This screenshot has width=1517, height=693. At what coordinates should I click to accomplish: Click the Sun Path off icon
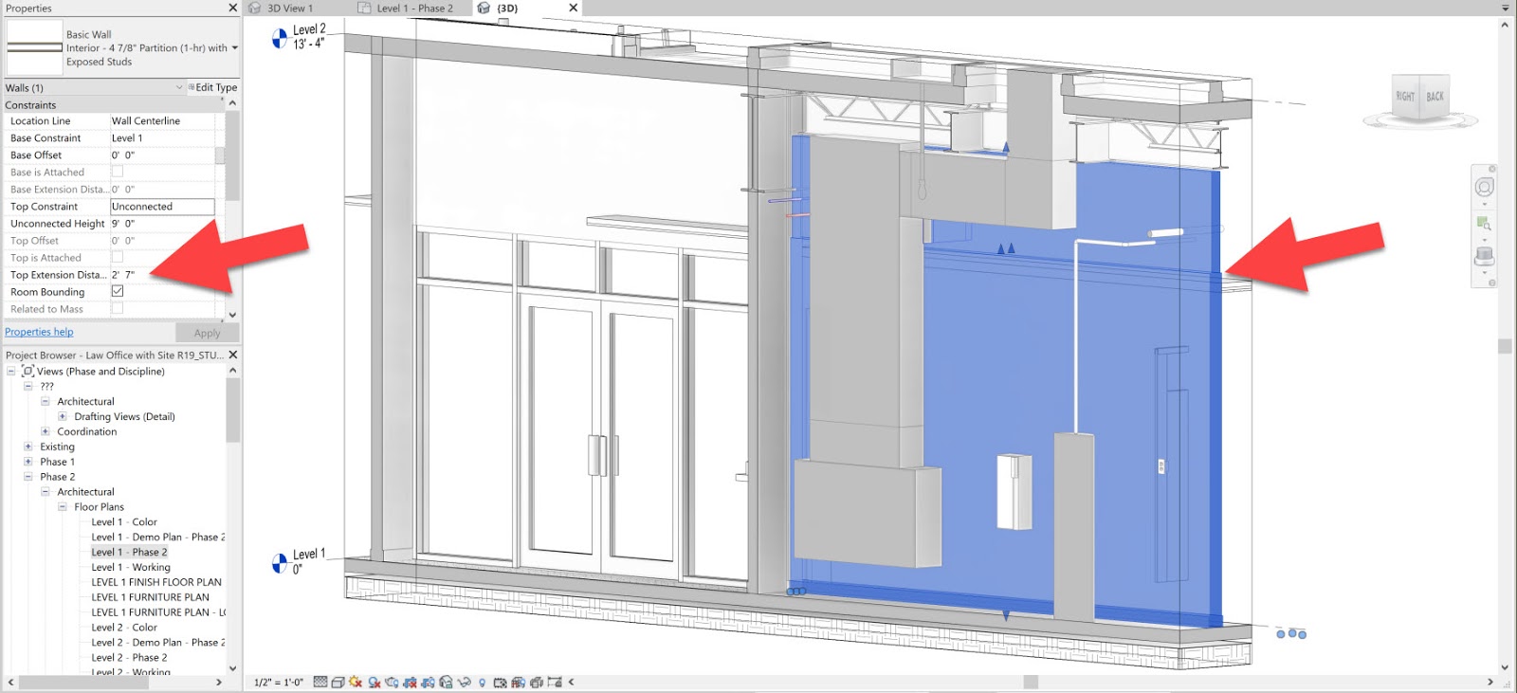pyautogui.click(x=356, y=682)
